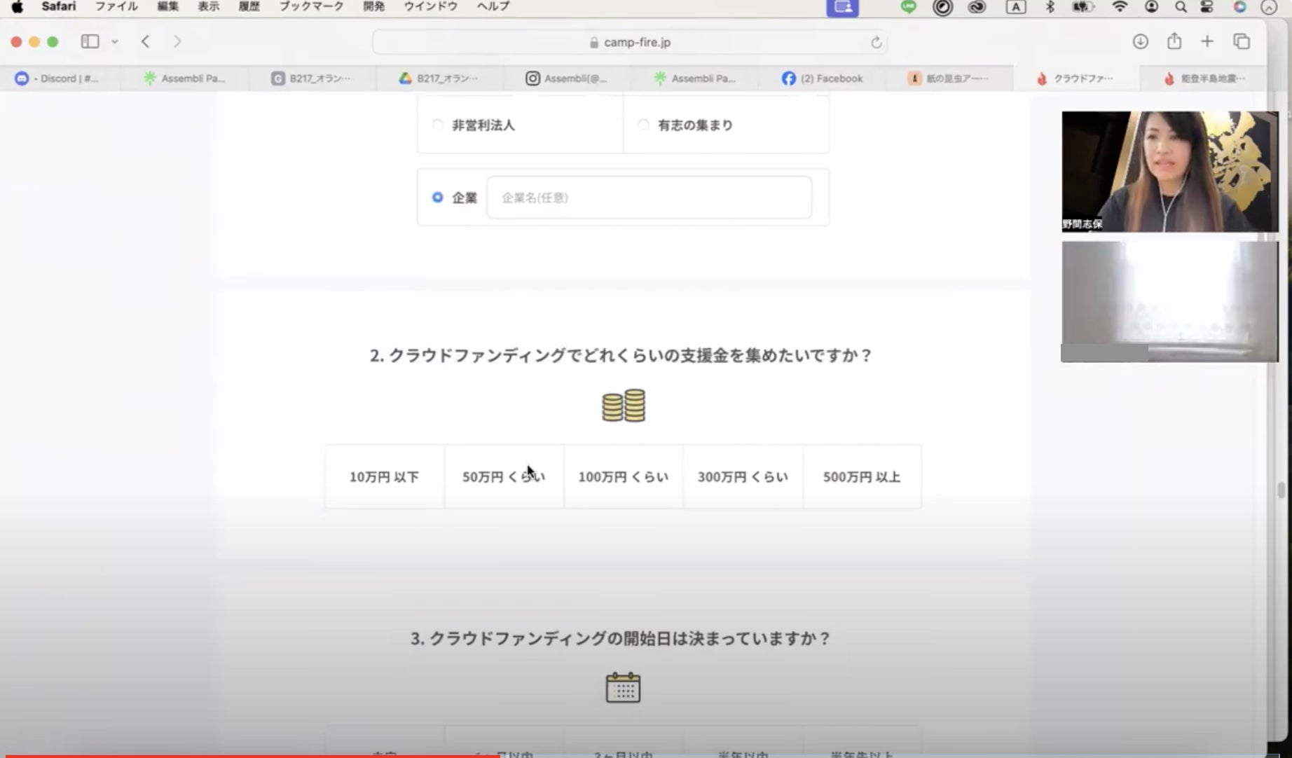Select the 有志の集まり radio button
Viewport: 1292px width, 758px height.
tap(642, 125)
